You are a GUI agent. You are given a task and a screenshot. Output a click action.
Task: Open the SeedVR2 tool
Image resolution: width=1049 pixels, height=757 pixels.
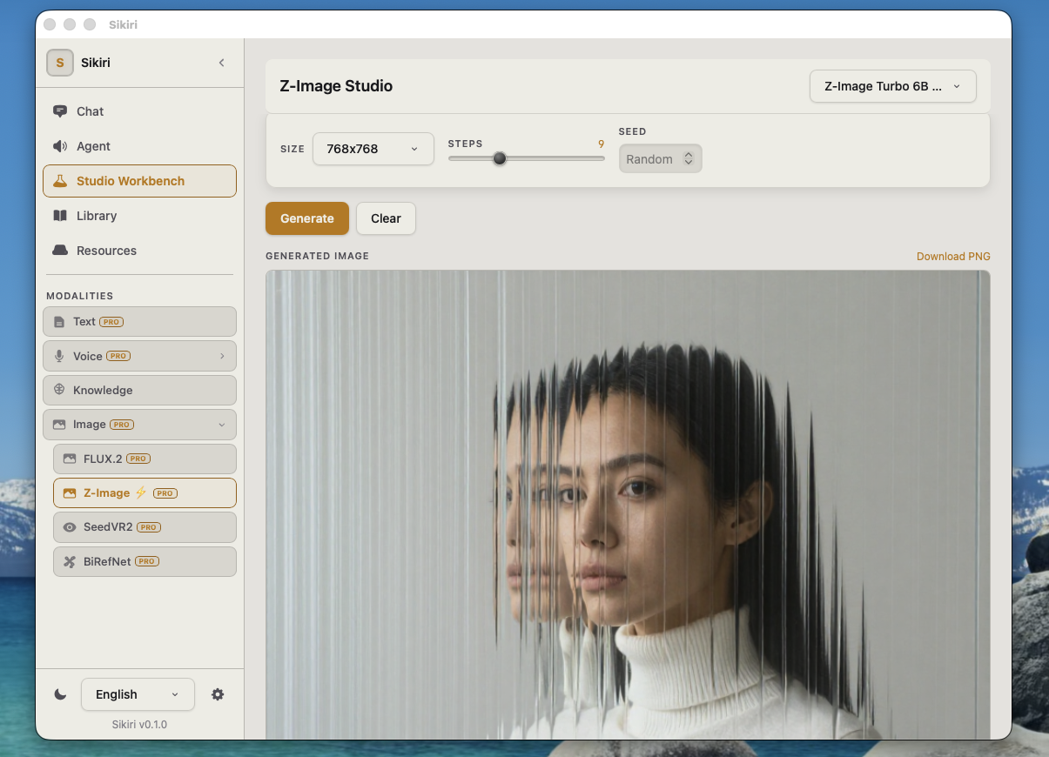pos(145,527)
